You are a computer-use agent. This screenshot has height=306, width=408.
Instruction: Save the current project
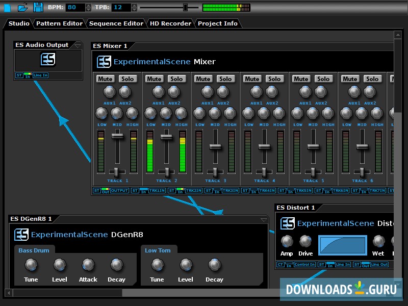point(38,7)
